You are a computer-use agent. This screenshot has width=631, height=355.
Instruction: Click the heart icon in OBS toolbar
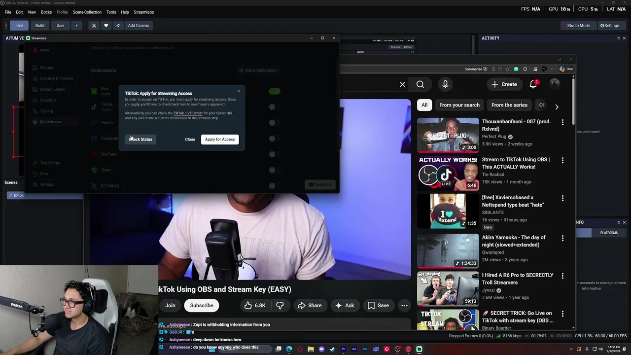[x=105, y=26]
